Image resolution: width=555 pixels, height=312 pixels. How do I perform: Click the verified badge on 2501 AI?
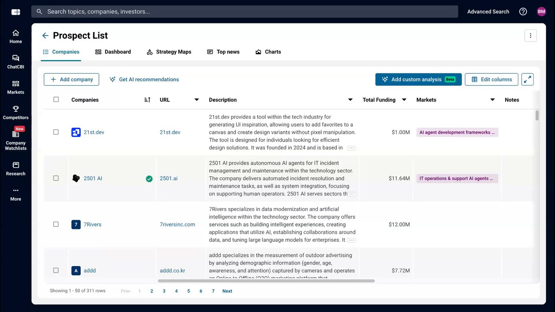[x=149, y=179]
